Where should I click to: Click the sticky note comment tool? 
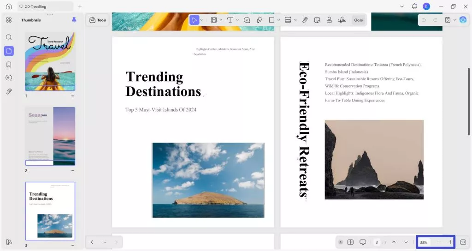(247, 20)
